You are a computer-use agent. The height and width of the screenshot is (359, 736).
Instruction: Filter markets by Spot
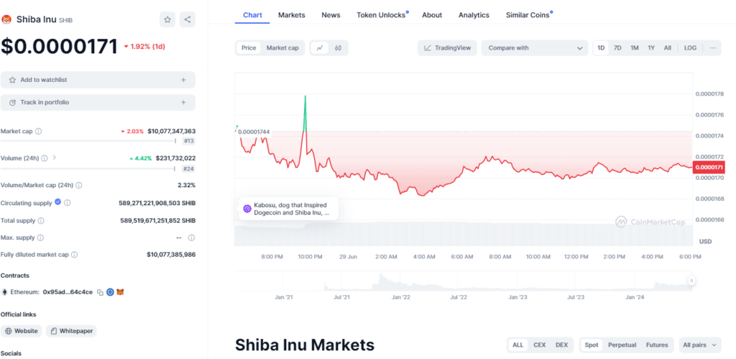pos(592,345)
